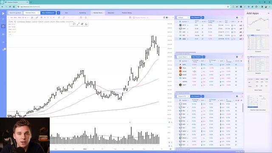Screen dimensions: 272x153
Task: Open a new browser tab
Action: pyautogui.click(x=31, y=2)
